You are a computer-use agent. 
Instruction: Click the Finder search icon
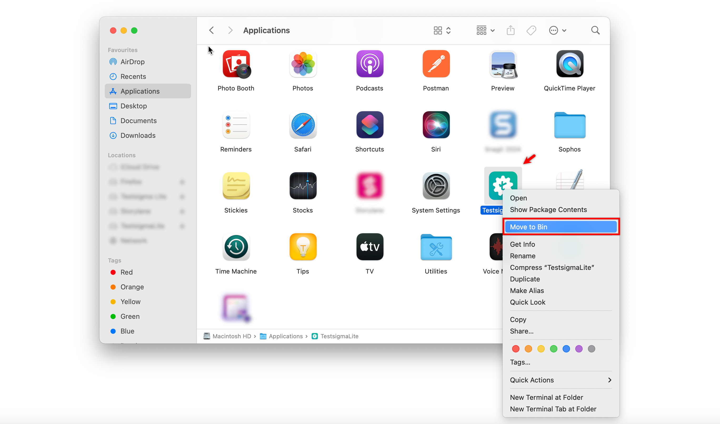coord(595,30)
